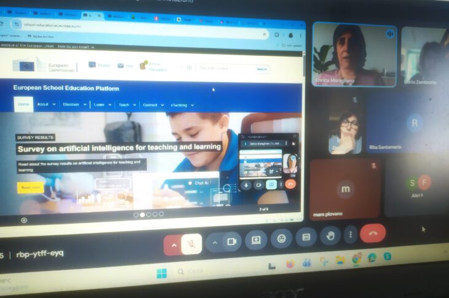The height and width of the screenshot is (298, 449).
Task: Select the mara piovano participant tile
Action: click(x=345, y=190)
